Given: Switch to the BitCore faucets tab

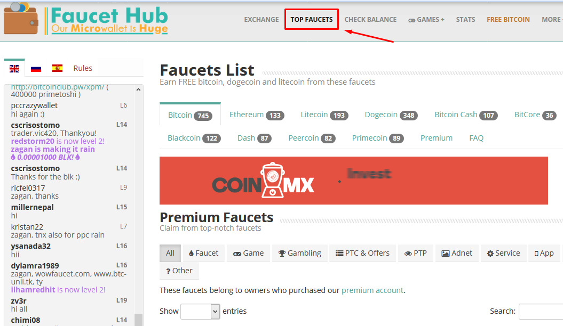Looking at the screenshot, I should [x=535, y=115].
